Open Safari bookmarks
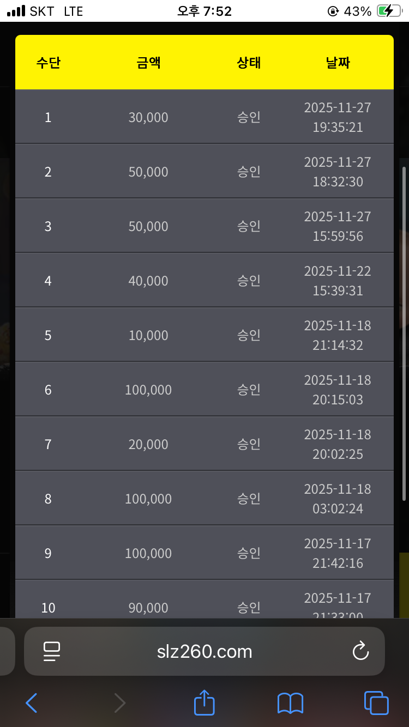 point(290,703)
